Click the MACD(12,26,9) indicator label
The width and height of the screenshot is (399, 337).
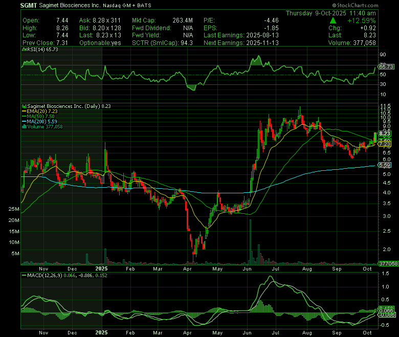pyautogui.click(x=45, y=276)
